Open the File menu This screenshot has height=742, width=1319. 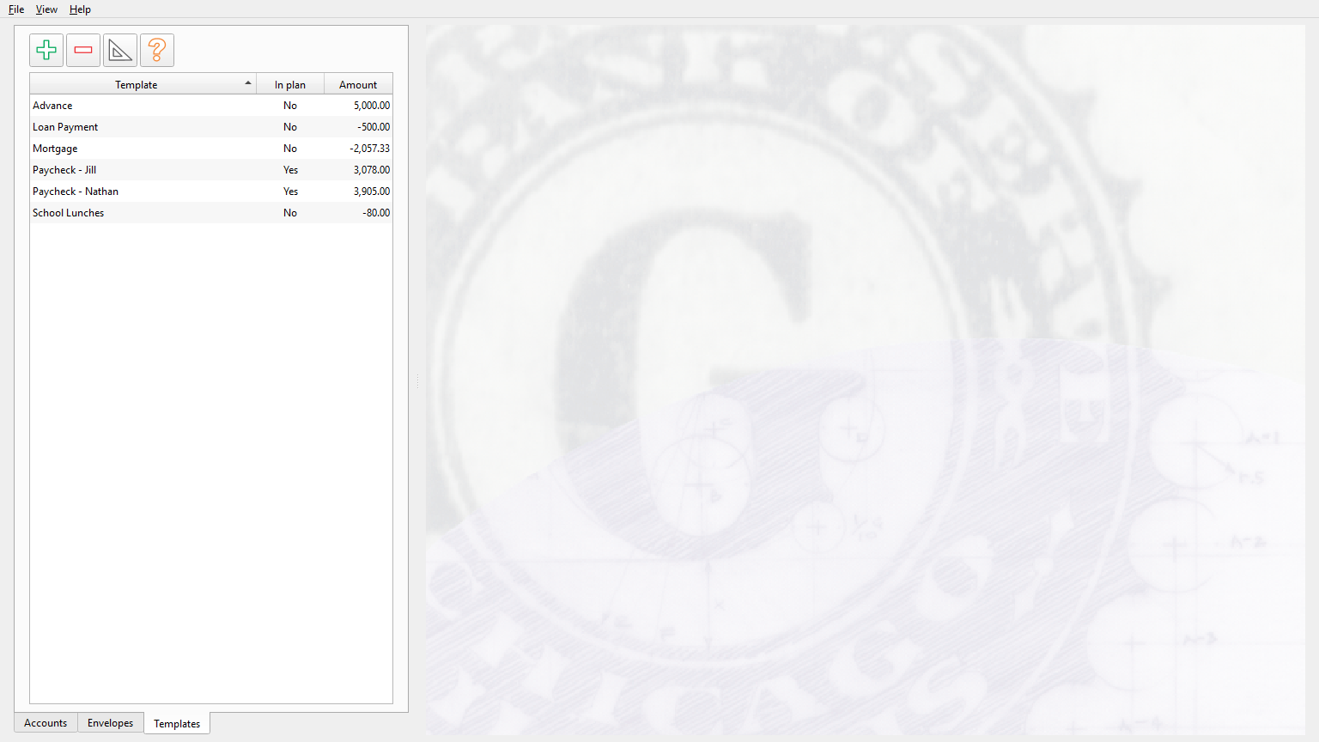[x=16, y=9]
